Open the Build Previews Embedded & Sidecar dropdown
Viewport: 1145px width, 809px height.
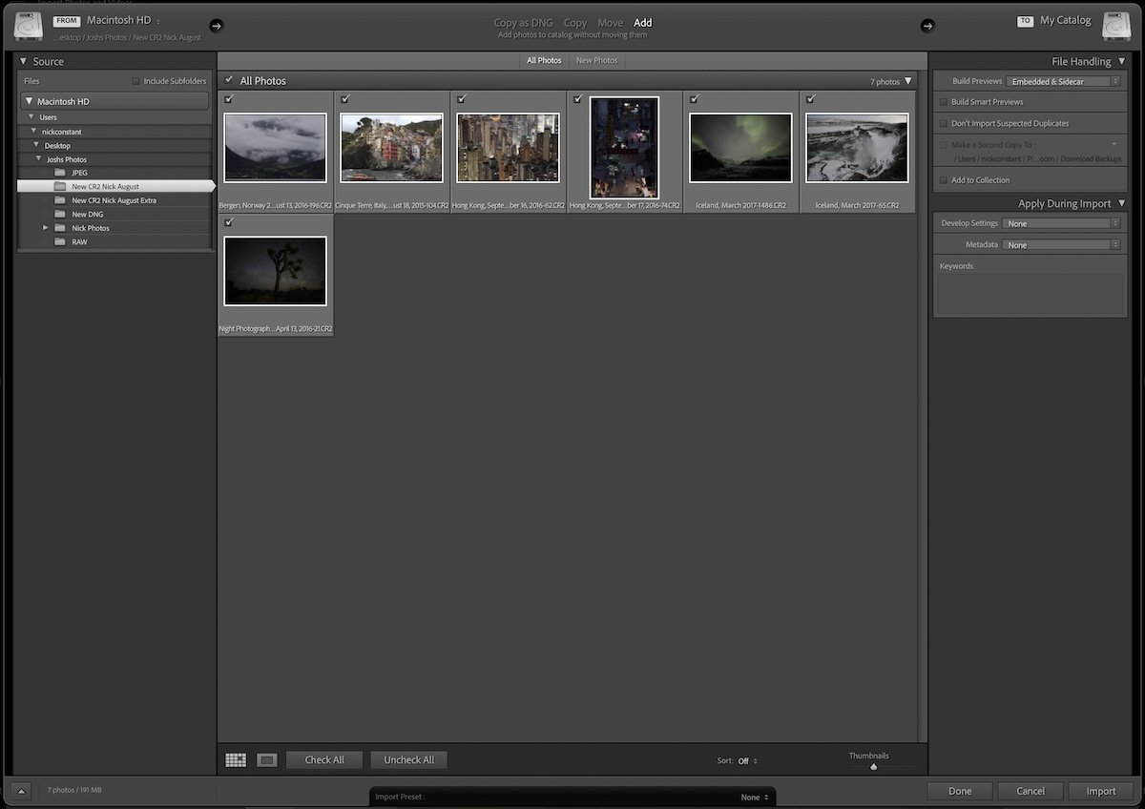coord(1063,81)
